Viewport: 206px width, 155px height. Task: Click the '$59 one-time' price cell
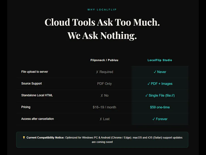click(160, 107)
